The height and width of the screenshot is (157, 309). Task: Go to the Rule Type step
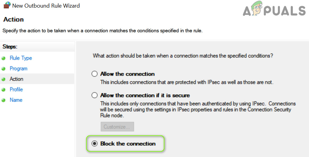21,58
